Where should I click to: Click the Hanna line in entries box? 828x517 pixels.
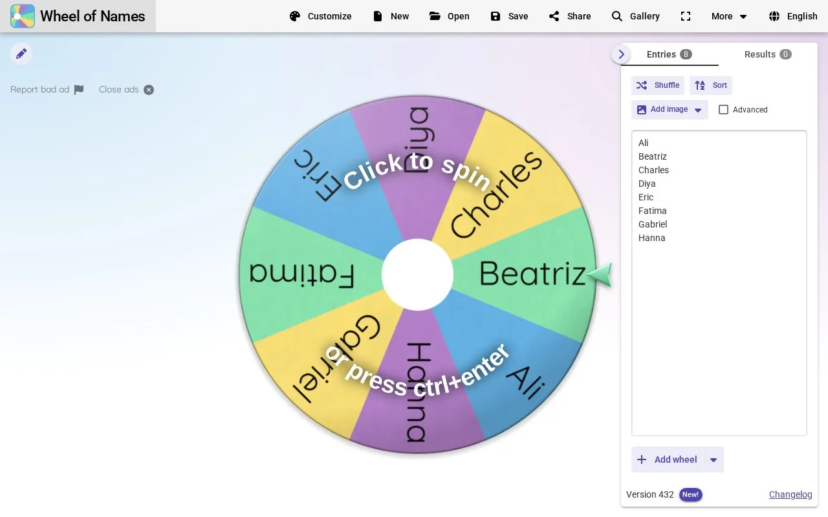[x=652, y=238]
